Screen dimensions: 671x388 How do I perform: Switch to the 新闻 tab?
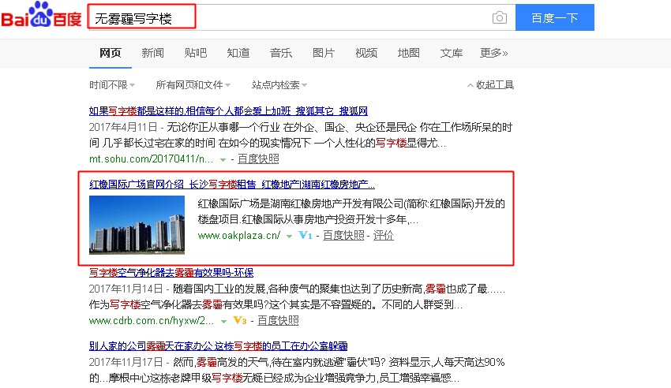(153, 53)
